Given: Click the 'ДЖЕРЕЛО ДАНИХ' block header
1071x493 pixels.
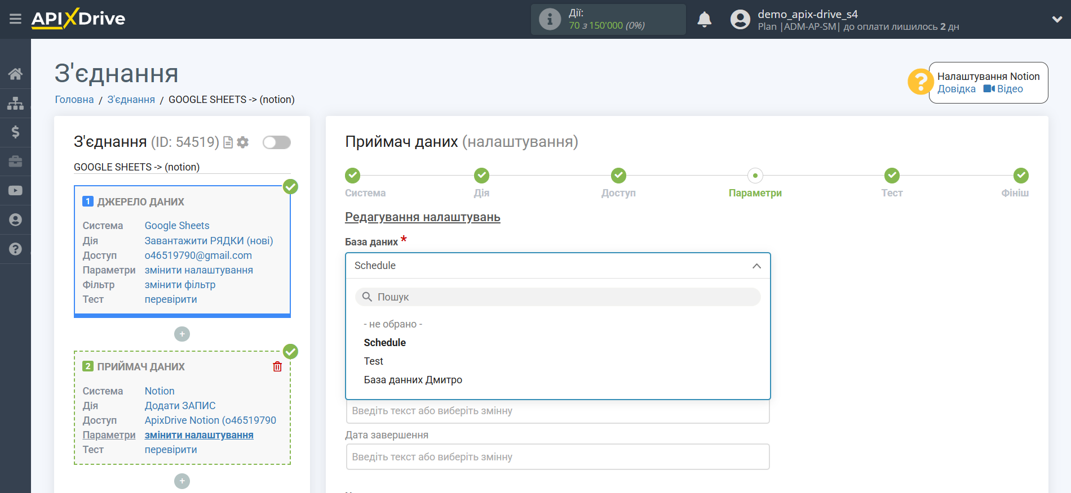Looking at the screenshot, I should tap(141, 202).
